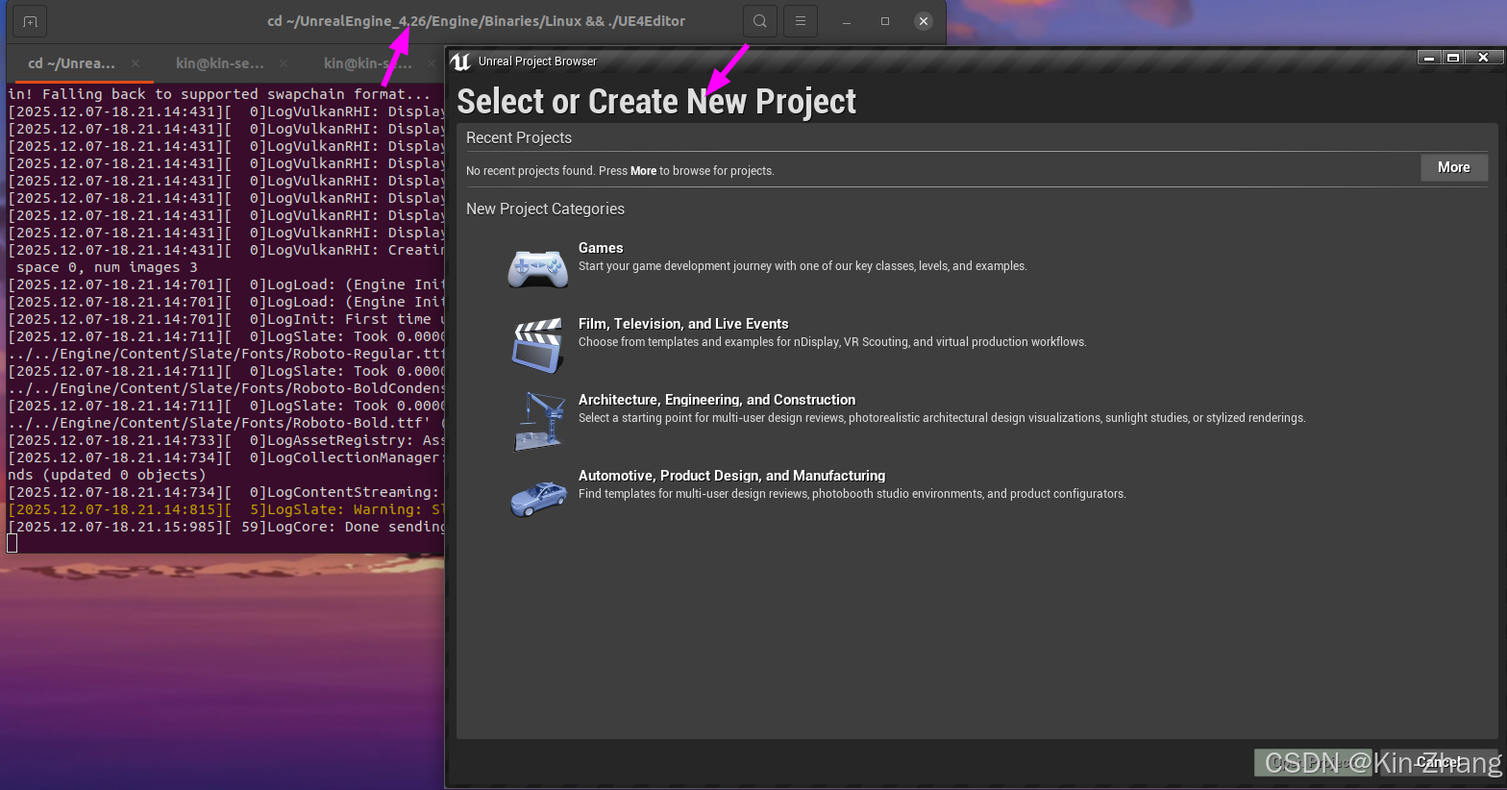Click the Film clapperboard icon
This screenshot has height=790, width=1507.
tap(538, 345)
